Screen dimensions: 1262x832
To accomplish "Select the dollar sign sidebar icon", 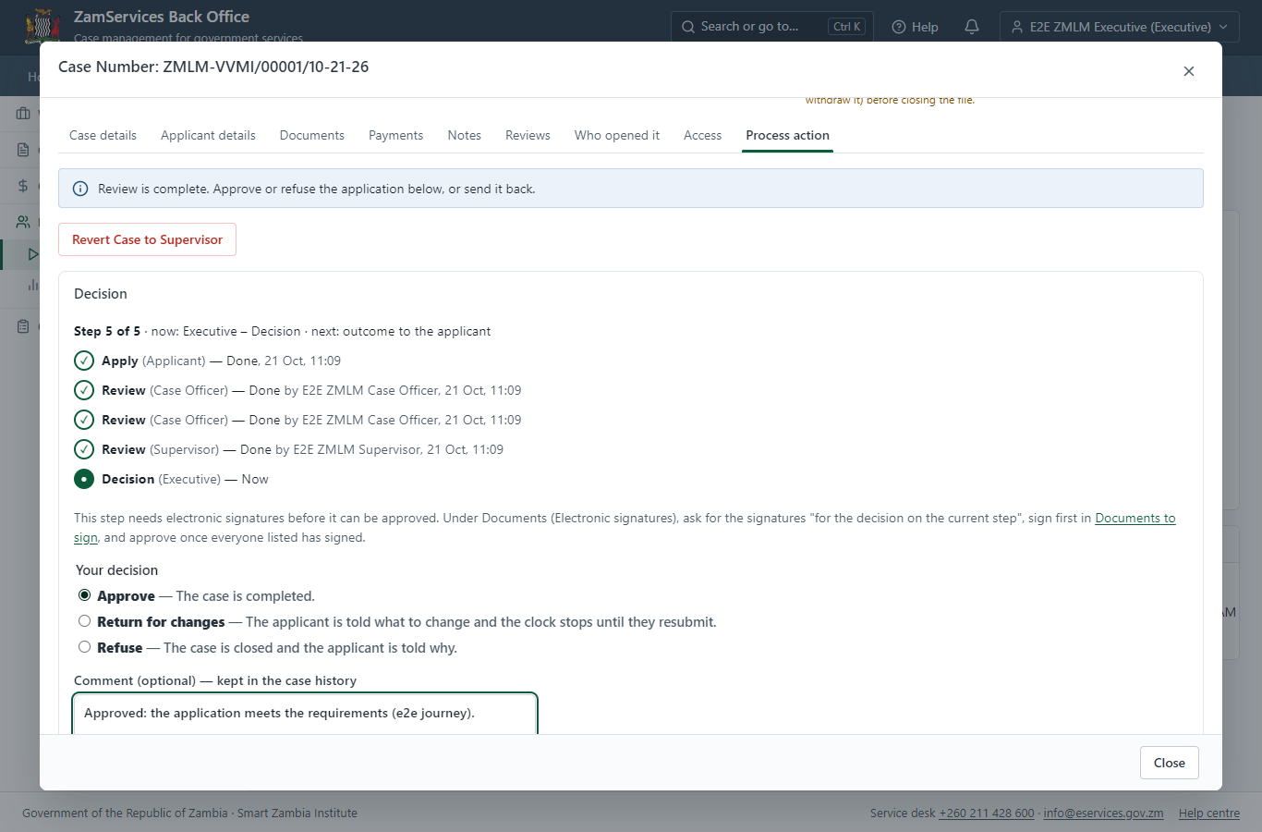I will [23, 186].
